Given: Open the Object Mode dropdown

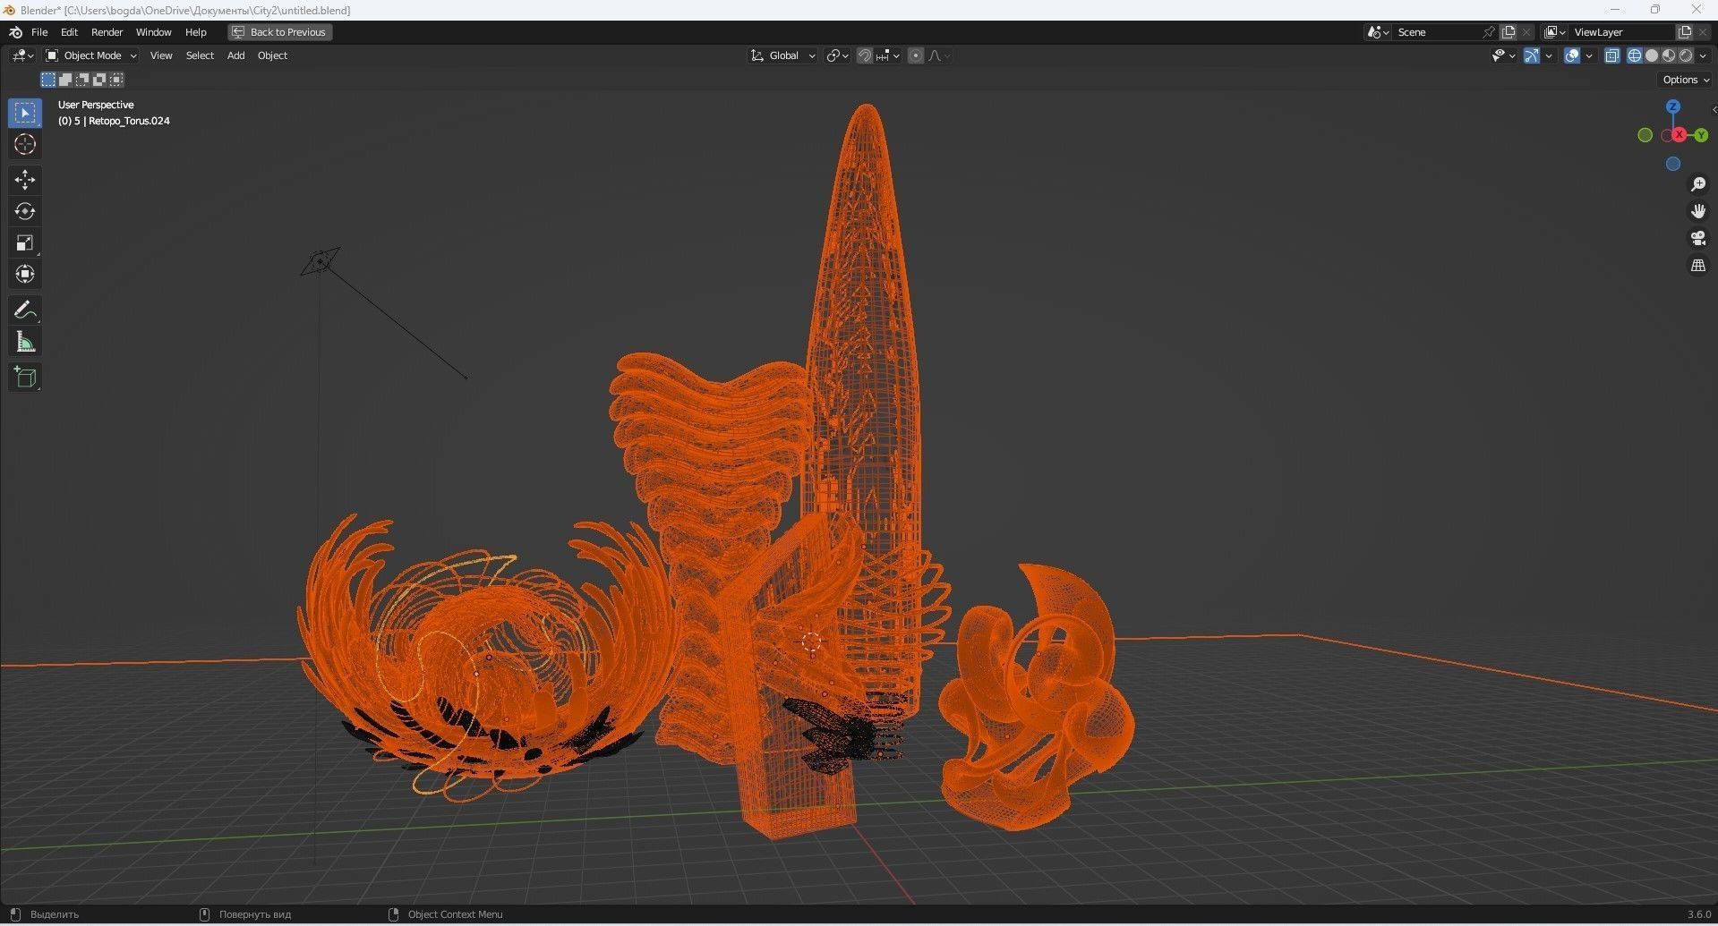Looking at the screenshot, I should pyautogui.click(x=90, y=55).
